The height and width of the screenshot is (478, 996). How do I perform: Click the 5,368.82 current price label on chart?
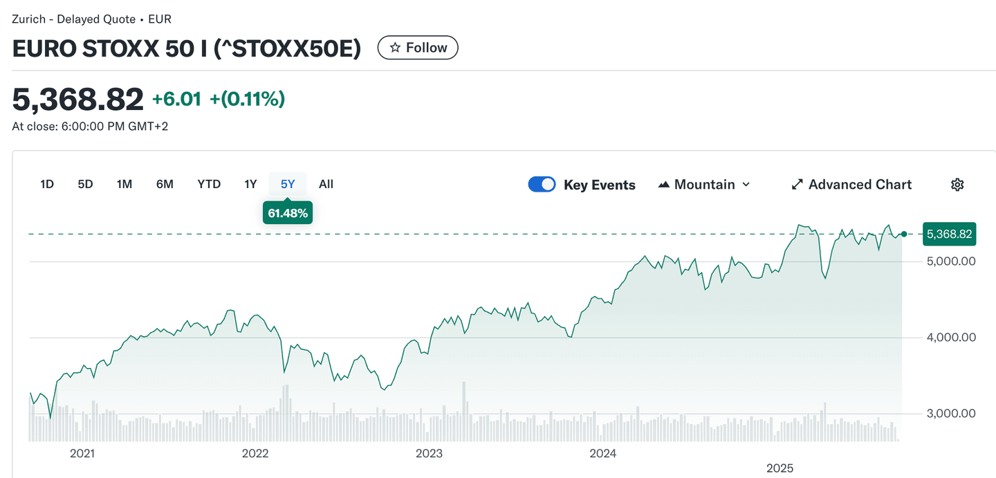click(949, 234)
